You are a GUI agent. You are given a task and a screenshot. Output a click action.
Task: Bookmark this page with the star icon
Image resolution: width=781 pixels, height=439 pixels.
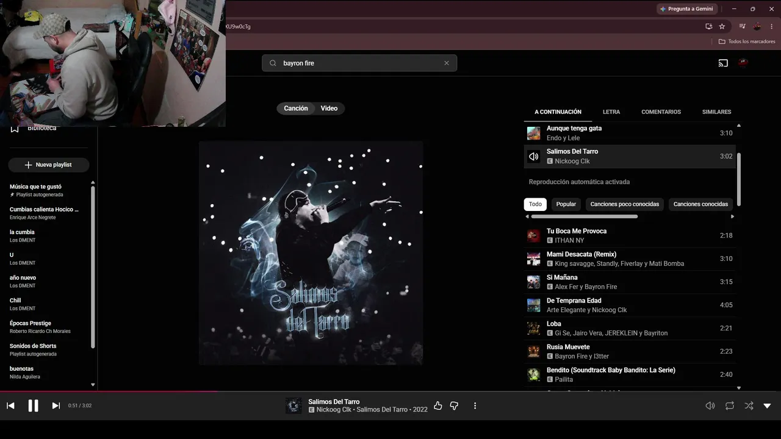722,26
